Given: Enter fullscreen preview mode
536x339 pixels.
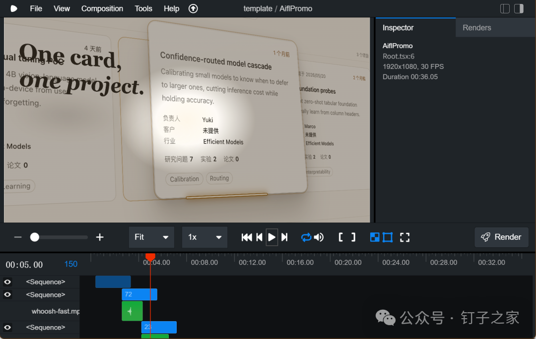Looking at the screenshot, I should point(405,237).
